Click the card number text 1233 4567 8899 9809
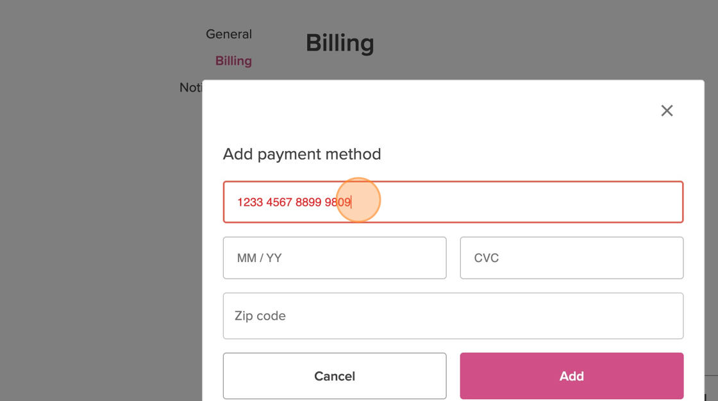The image size is (718, 401). tap(294, 202)
